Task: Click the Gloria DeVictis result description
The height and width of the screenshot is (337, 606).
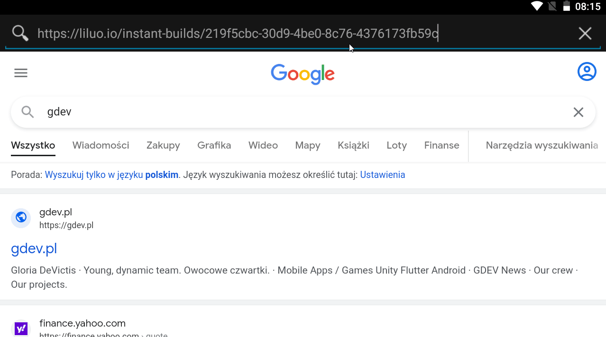Action: [294, 277]
